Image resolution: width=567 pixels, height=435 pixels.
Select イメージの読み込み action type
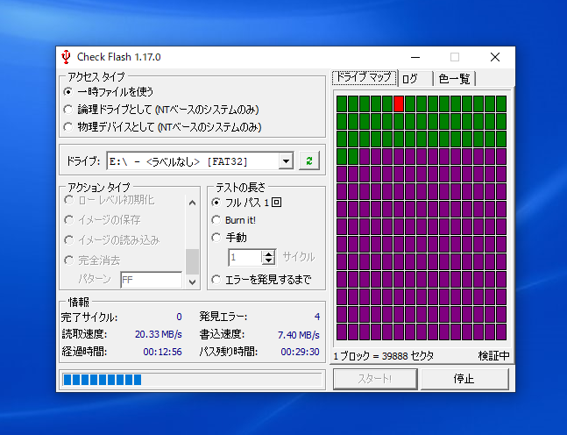click(x=112, y=240)
